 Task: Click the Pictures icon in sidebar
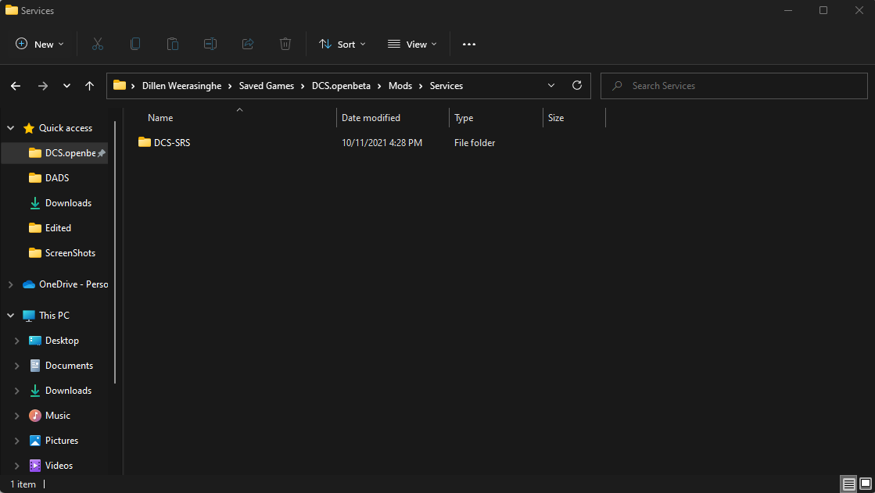pyautogui.click(x=35, y=441)
